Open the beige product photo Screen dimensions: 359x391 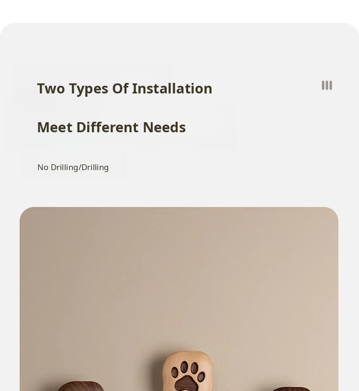(179, 299)
